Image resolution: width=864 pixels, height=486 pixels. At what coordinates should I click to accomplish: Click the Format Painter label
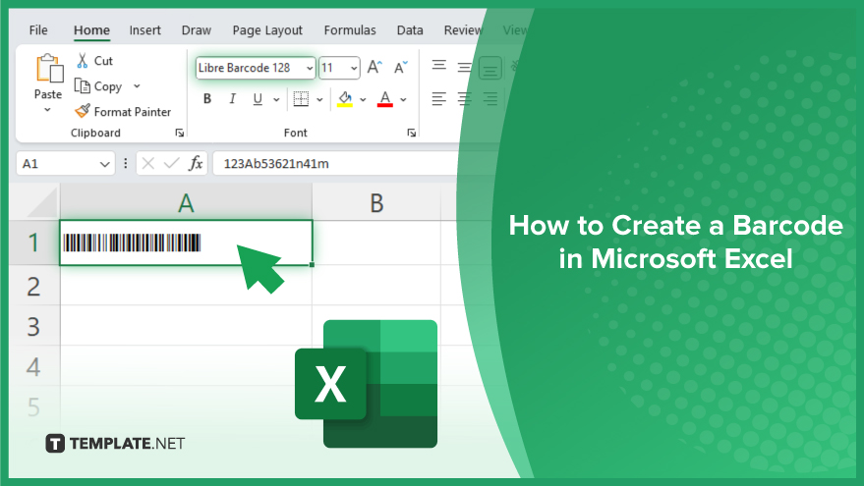tap(133, 112)
